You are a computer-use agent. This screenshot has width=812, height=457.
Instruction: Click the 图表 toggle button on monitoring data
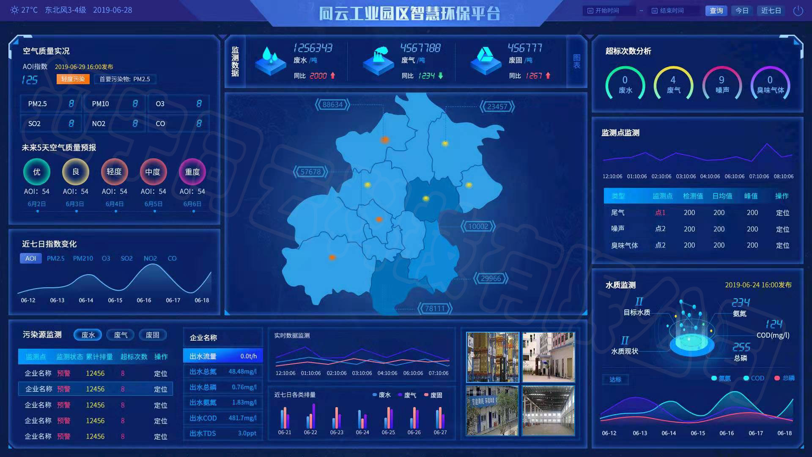click(577, 61)
